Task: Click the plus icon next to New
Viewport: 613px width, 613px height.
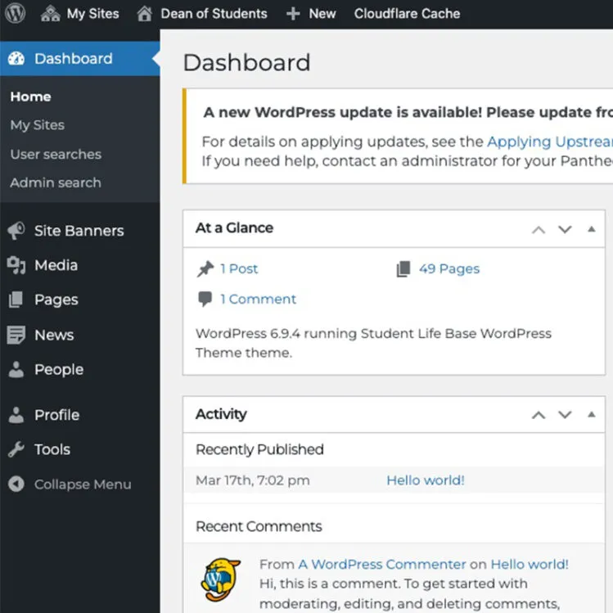Action: click(293, 14)
